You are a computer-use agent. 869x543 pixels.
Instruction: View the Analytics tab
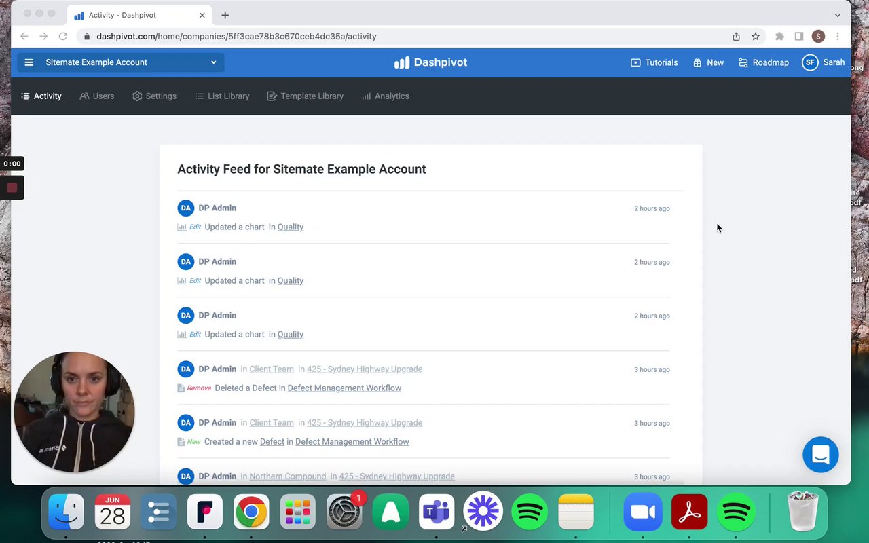385,96
